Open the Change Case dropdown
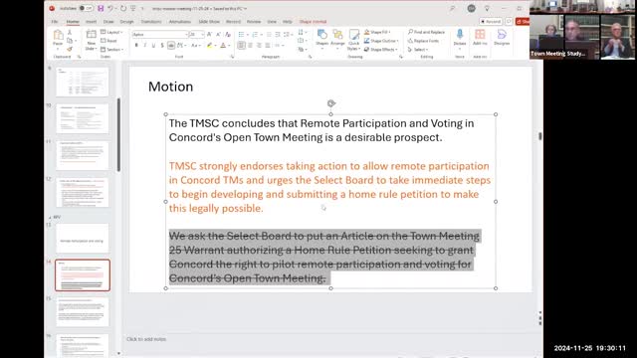 point(196,45)
